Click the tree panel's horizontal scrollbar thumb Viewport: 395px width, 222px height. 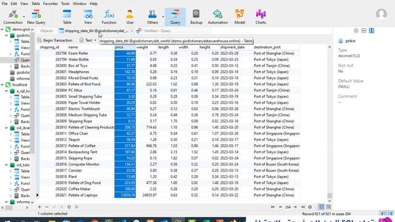click(9, 208)
